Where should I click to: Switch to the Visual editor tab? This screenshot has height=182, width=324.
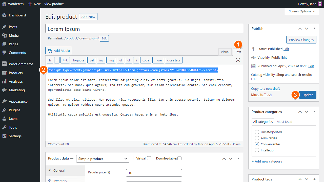click(225, 52)
